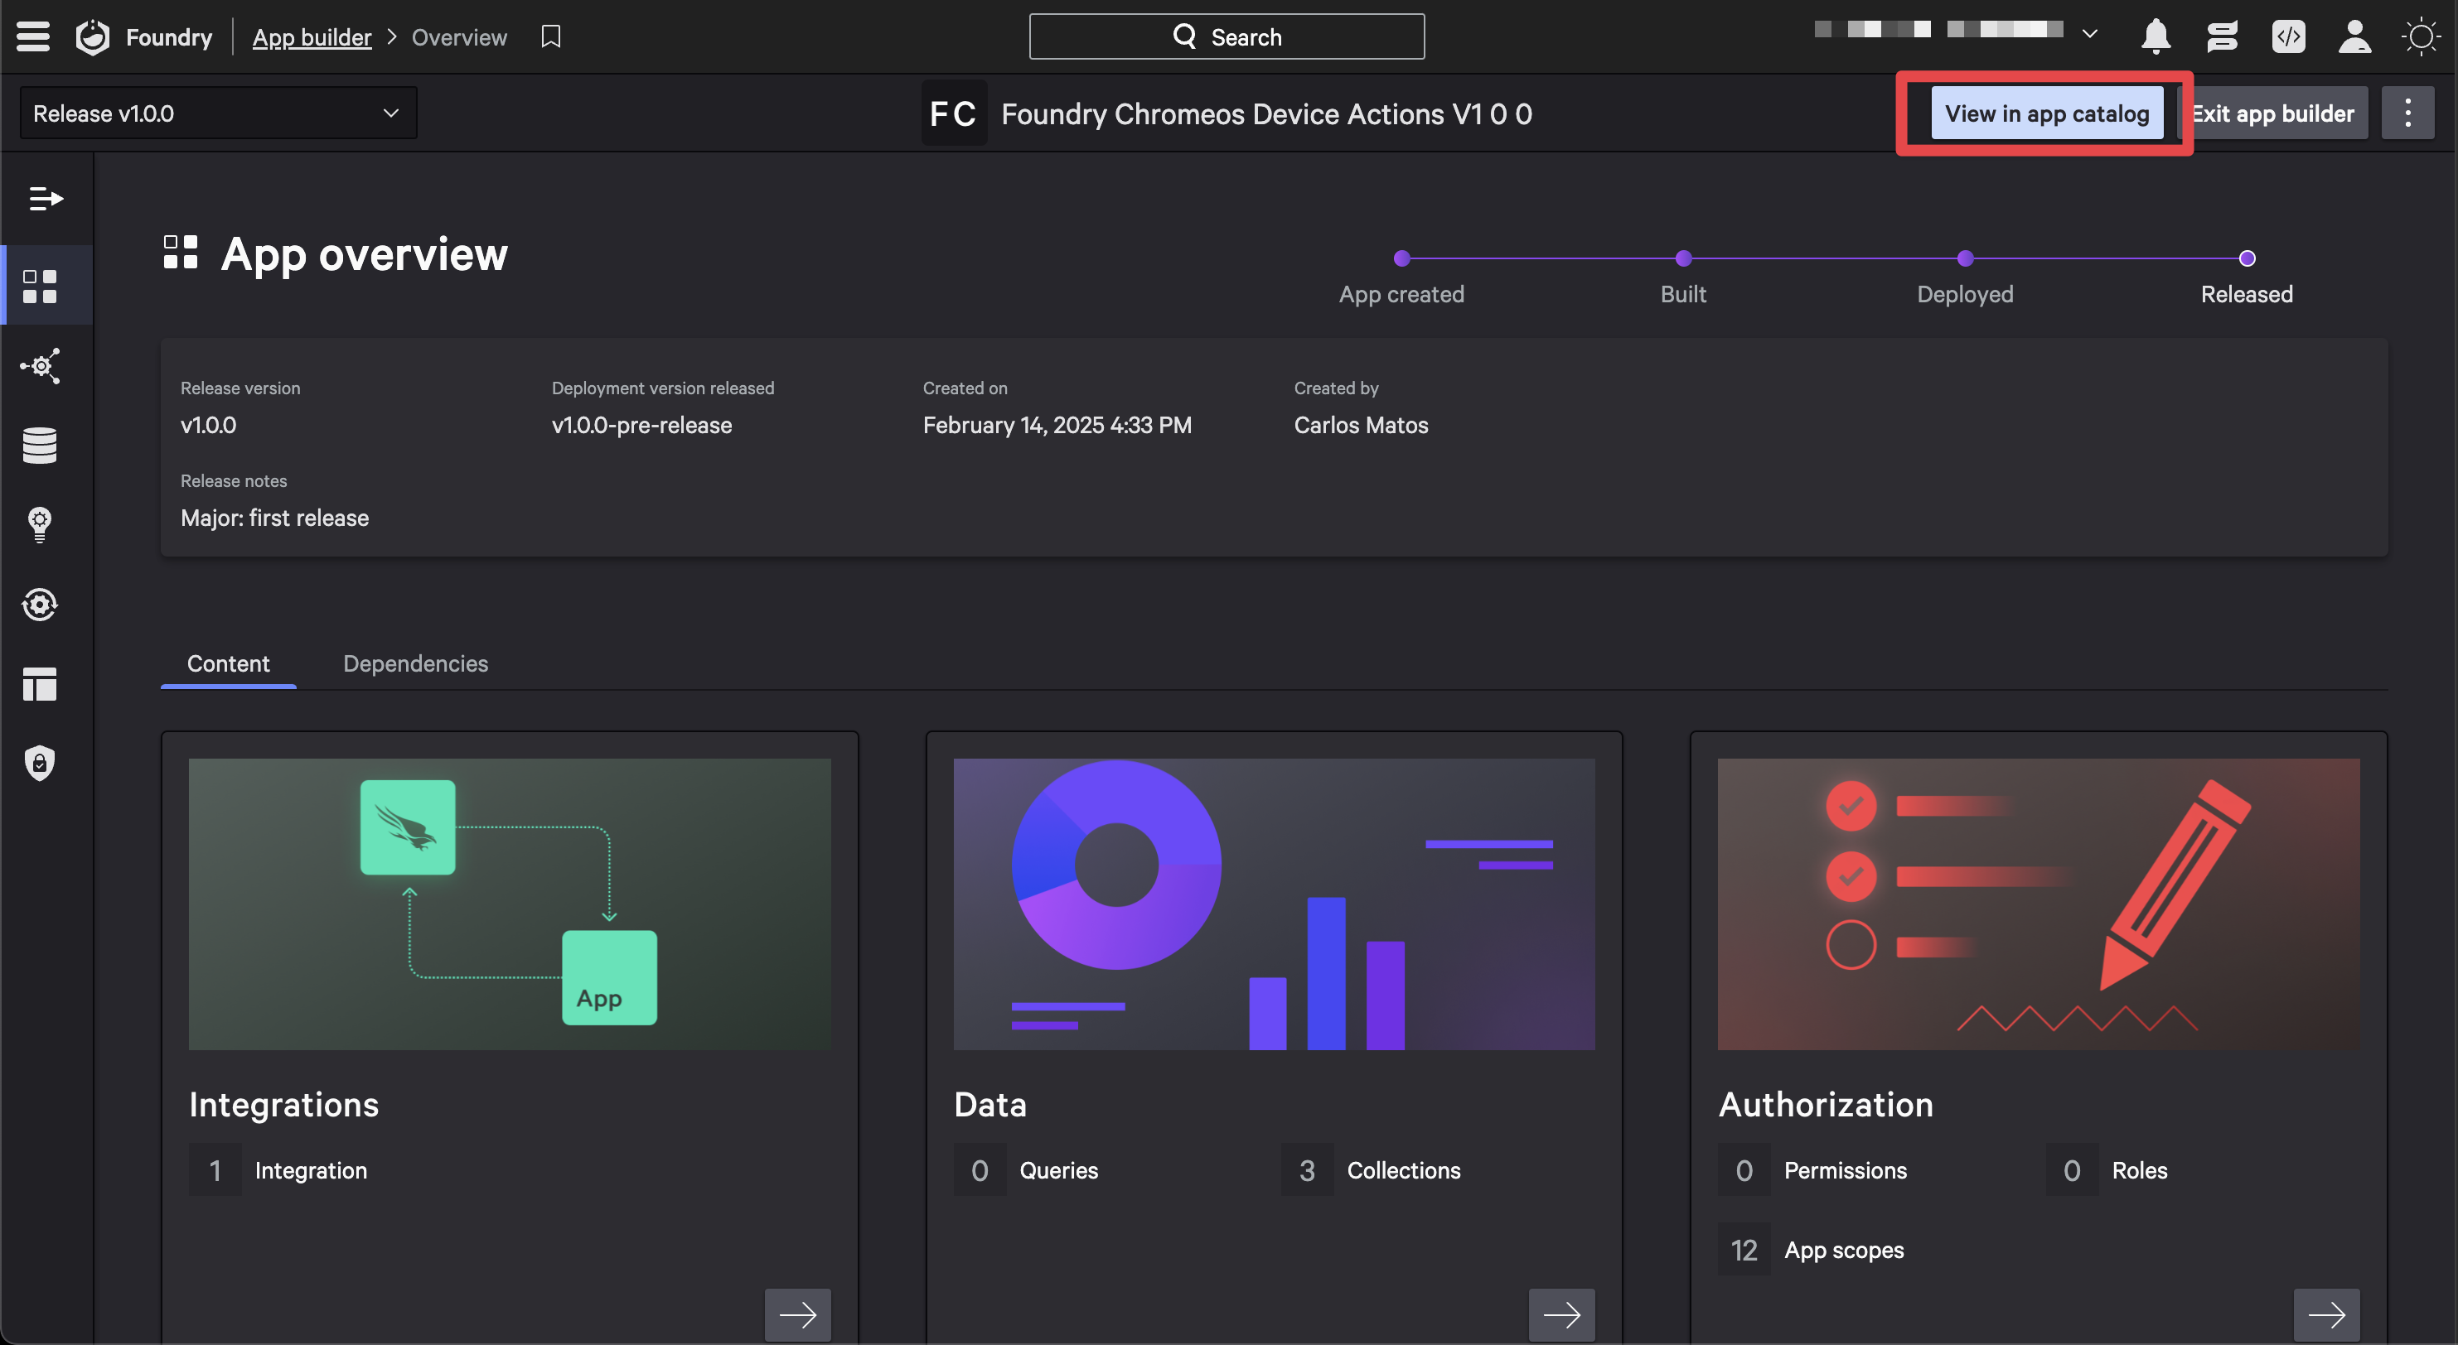Open the shield-lock authorization sidebar icon
The image size is (2458, 1345).
[x=40, y=762]
